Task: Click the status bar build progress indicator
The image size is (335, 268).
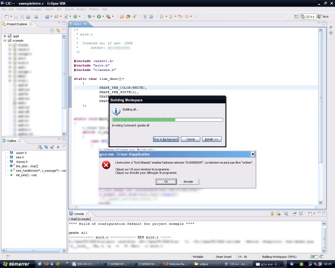Action: click(x=314, y=257)
